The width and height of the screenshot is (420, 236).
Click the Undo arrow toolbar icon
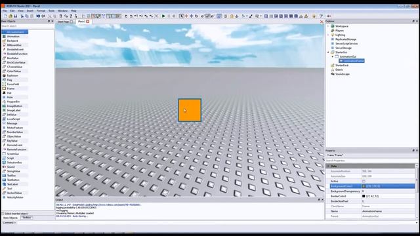point(38,16)
